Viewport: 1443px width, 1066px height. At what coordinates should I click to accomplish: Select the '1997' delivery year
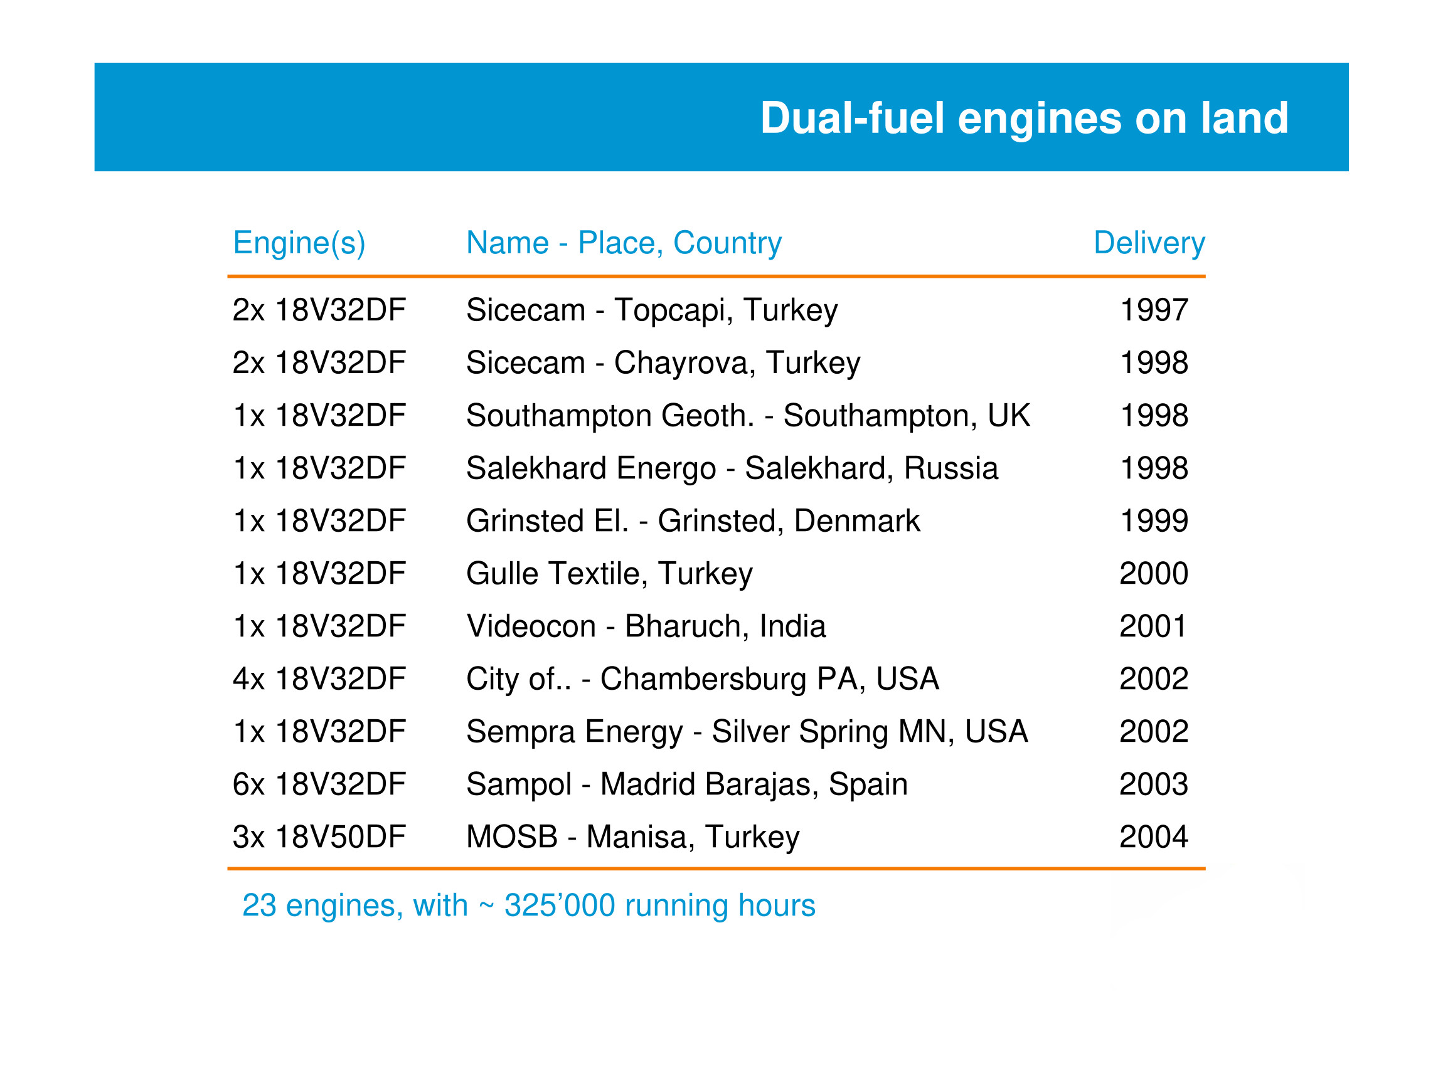pyautogui.click(x=1153, y=310)
